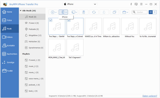Click the duplicate copy icon in toolbar

pos(114,12)
